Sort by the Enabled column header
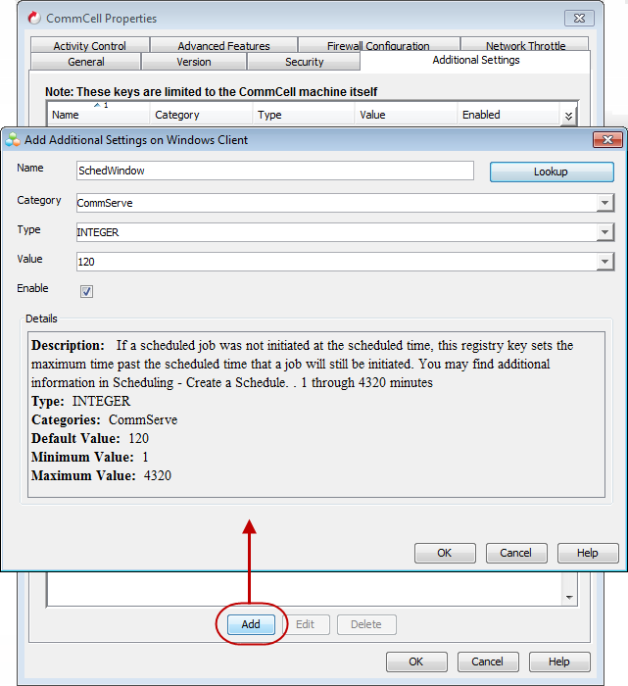 tap(508, 115)
